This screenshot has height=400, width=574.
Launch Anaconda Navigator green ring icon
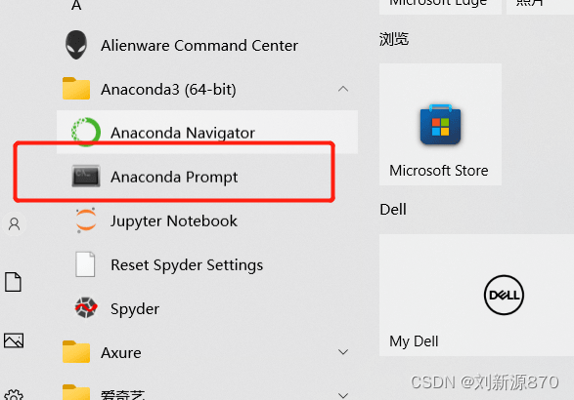pos(86,132)
